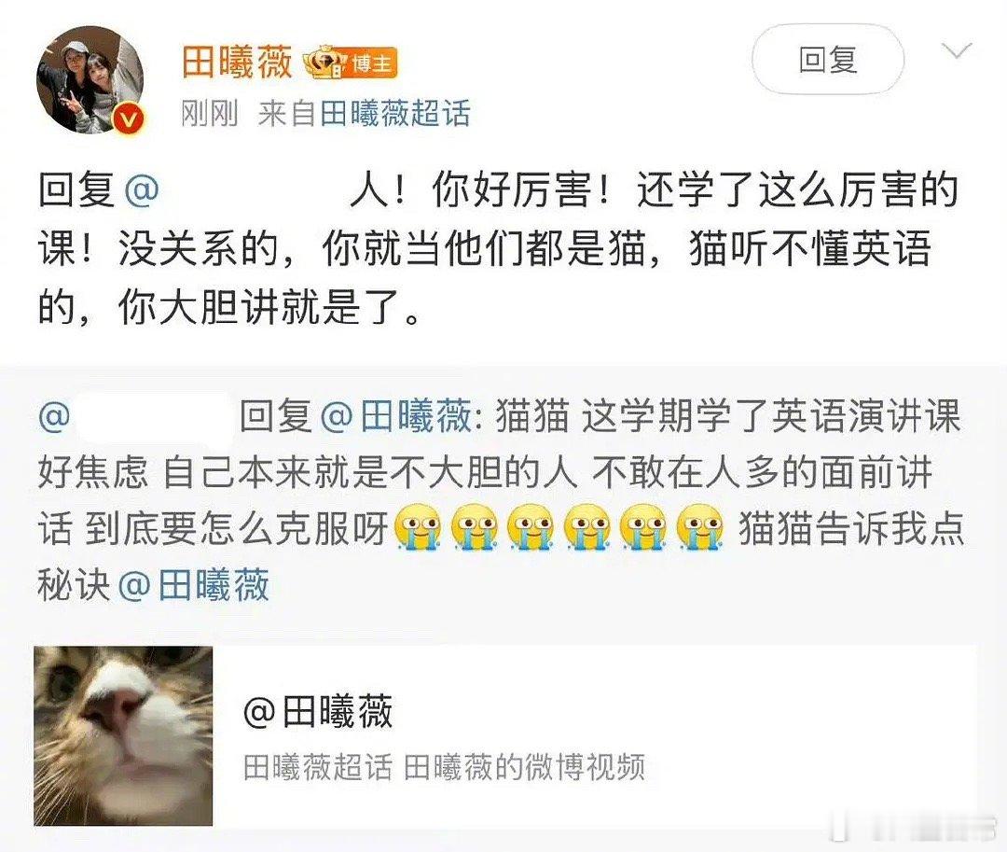Screen dimensions: 1007x852
Task: Click the @ symbol after 回复 in the main post
Action: pyautogui.click(x=142, y=190)
